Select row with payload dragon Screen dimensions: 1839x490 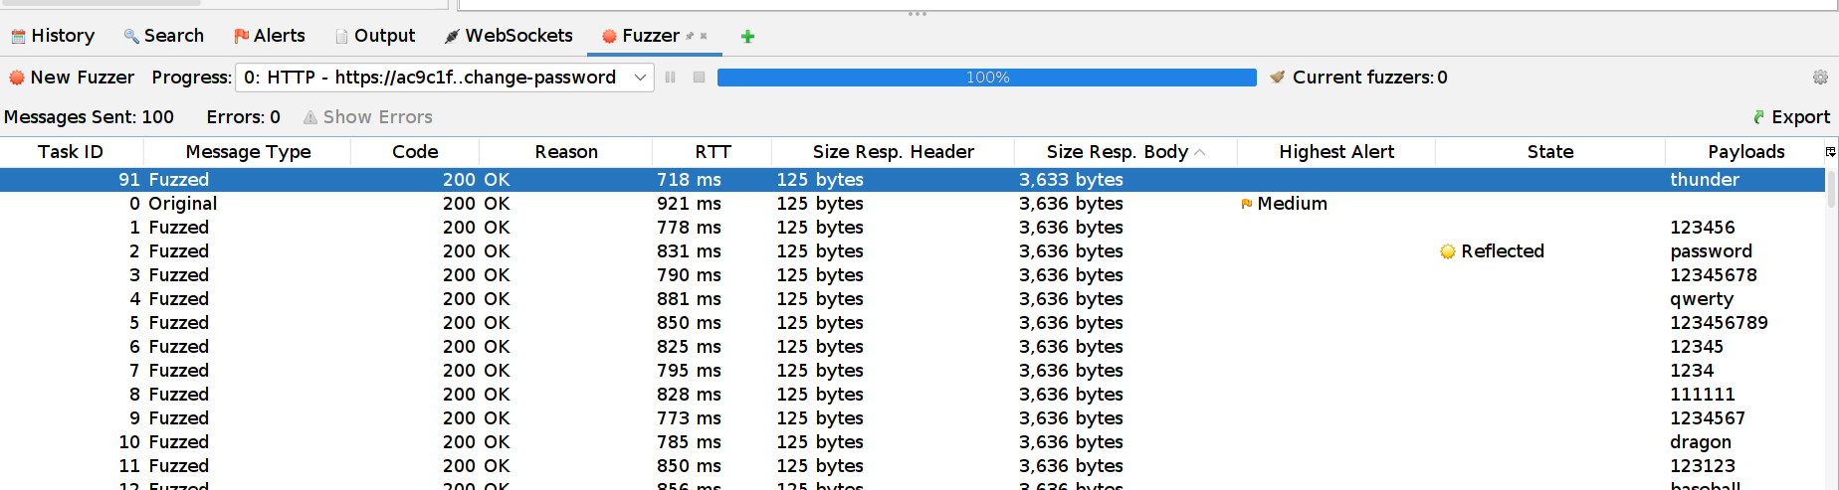(913, 442)
